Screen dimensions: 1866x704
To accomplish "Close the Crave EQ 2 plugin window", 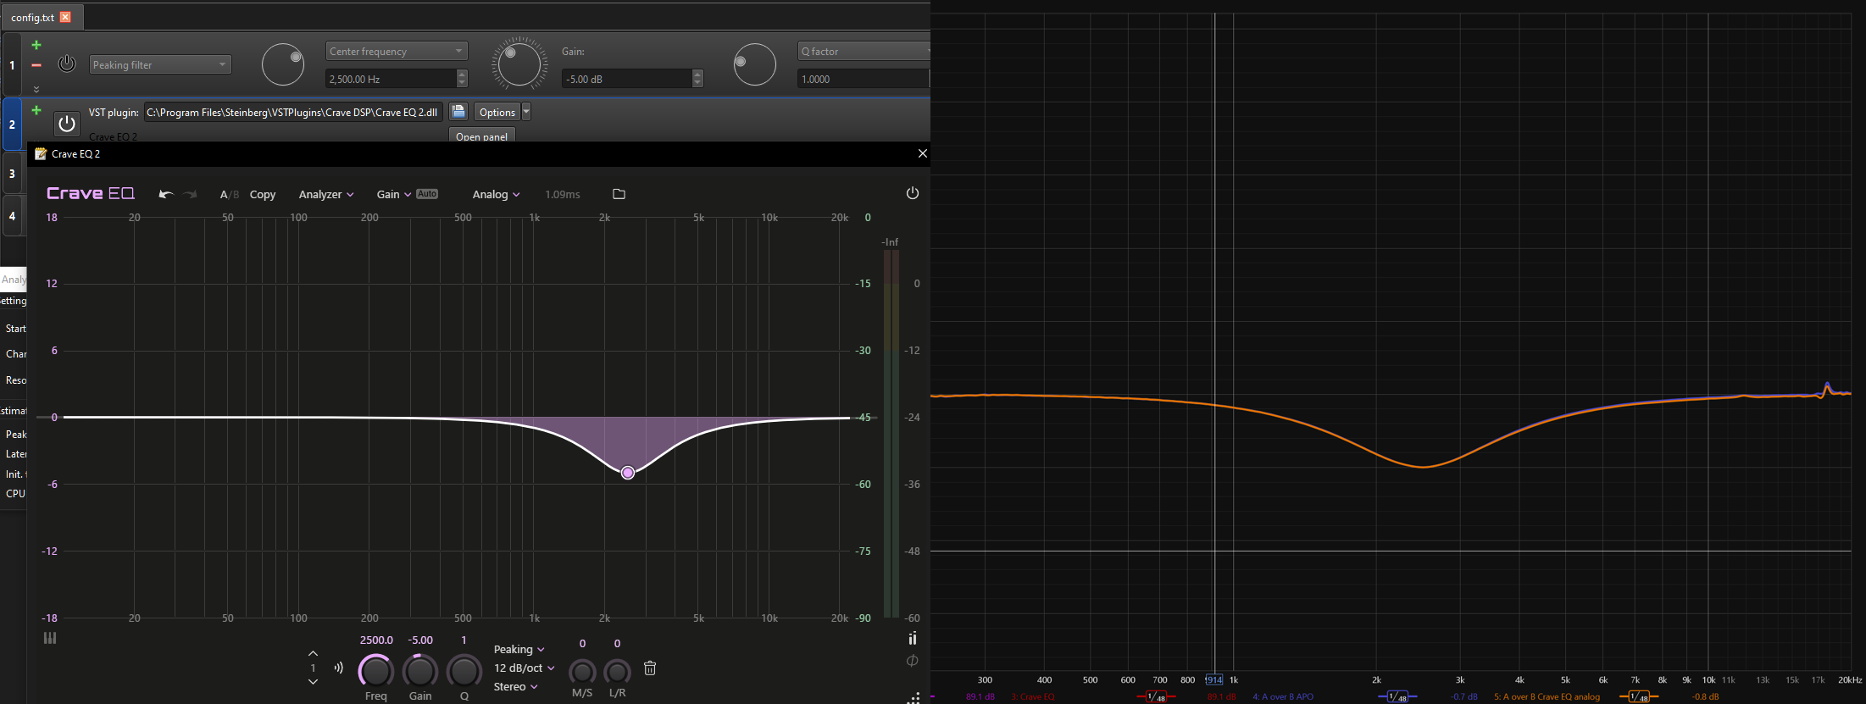I will pos(922,153).
